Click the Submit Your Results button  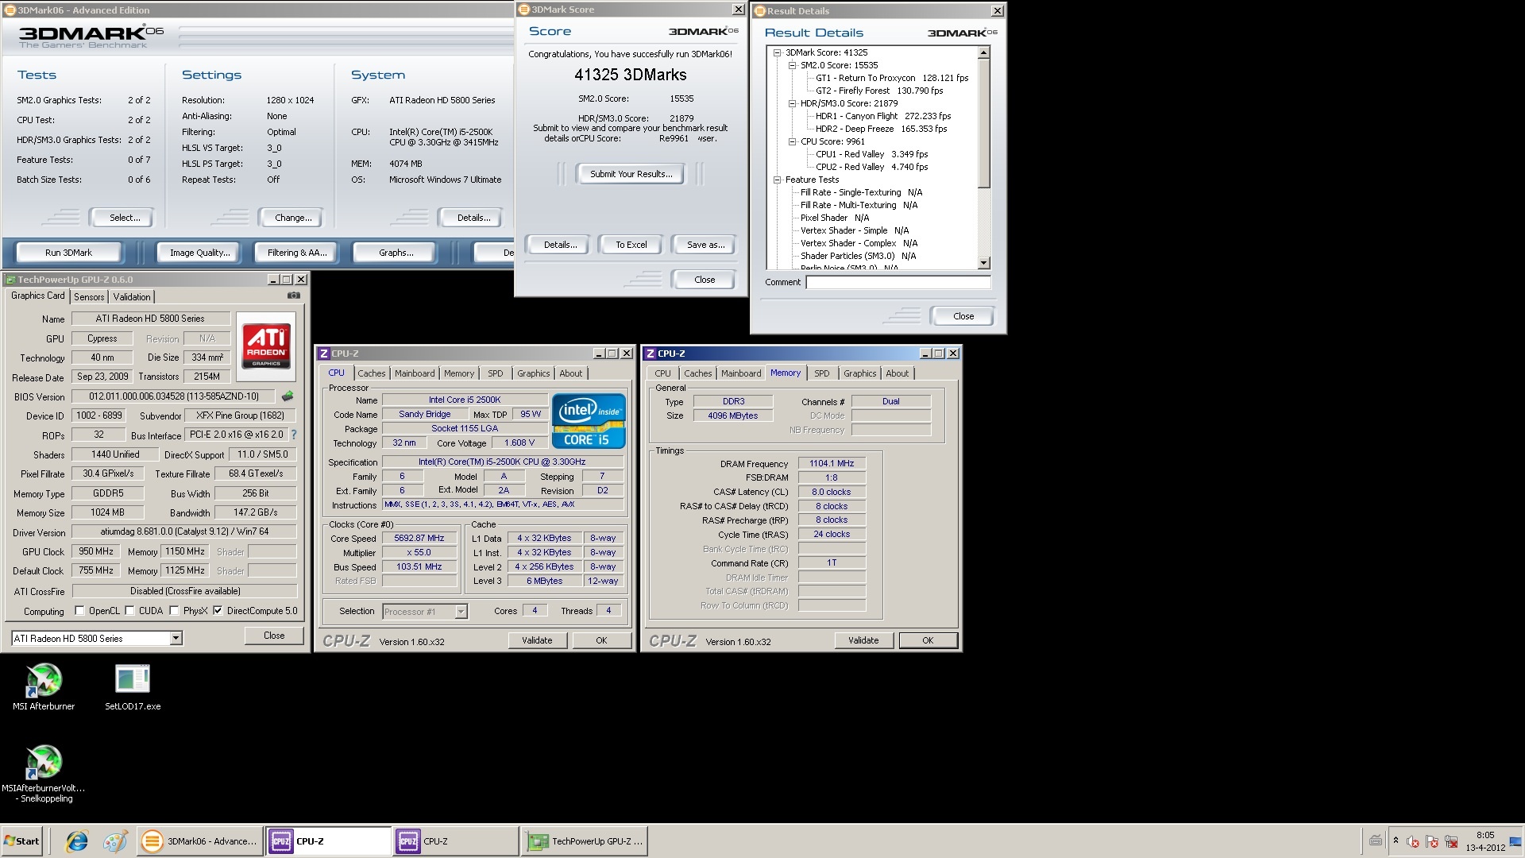click(631, 174)
